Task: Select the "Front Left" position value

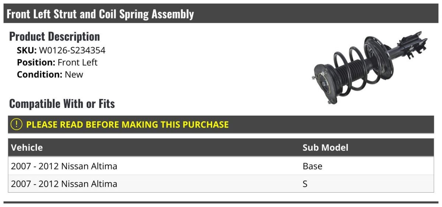Action: click(77, 63)
